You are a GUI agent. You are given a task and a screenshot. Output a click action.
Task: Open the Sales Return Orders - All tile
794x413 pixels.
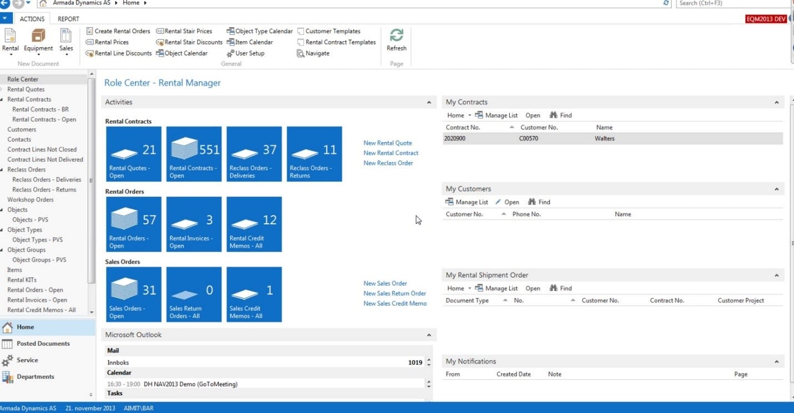[194, 294]
